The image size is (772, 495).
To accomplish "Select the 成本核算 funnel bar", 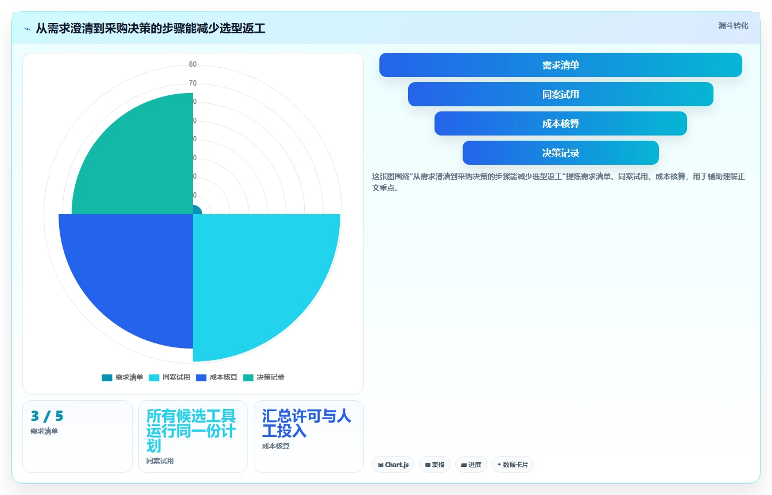I will point(560,123).
